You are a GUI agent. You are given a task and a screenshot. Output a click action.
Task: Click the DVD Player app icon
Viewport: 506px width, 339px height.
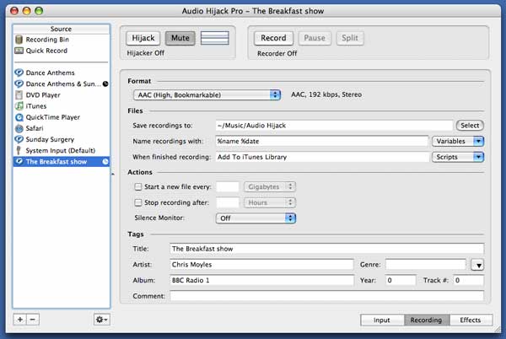(x=19, y=94)
